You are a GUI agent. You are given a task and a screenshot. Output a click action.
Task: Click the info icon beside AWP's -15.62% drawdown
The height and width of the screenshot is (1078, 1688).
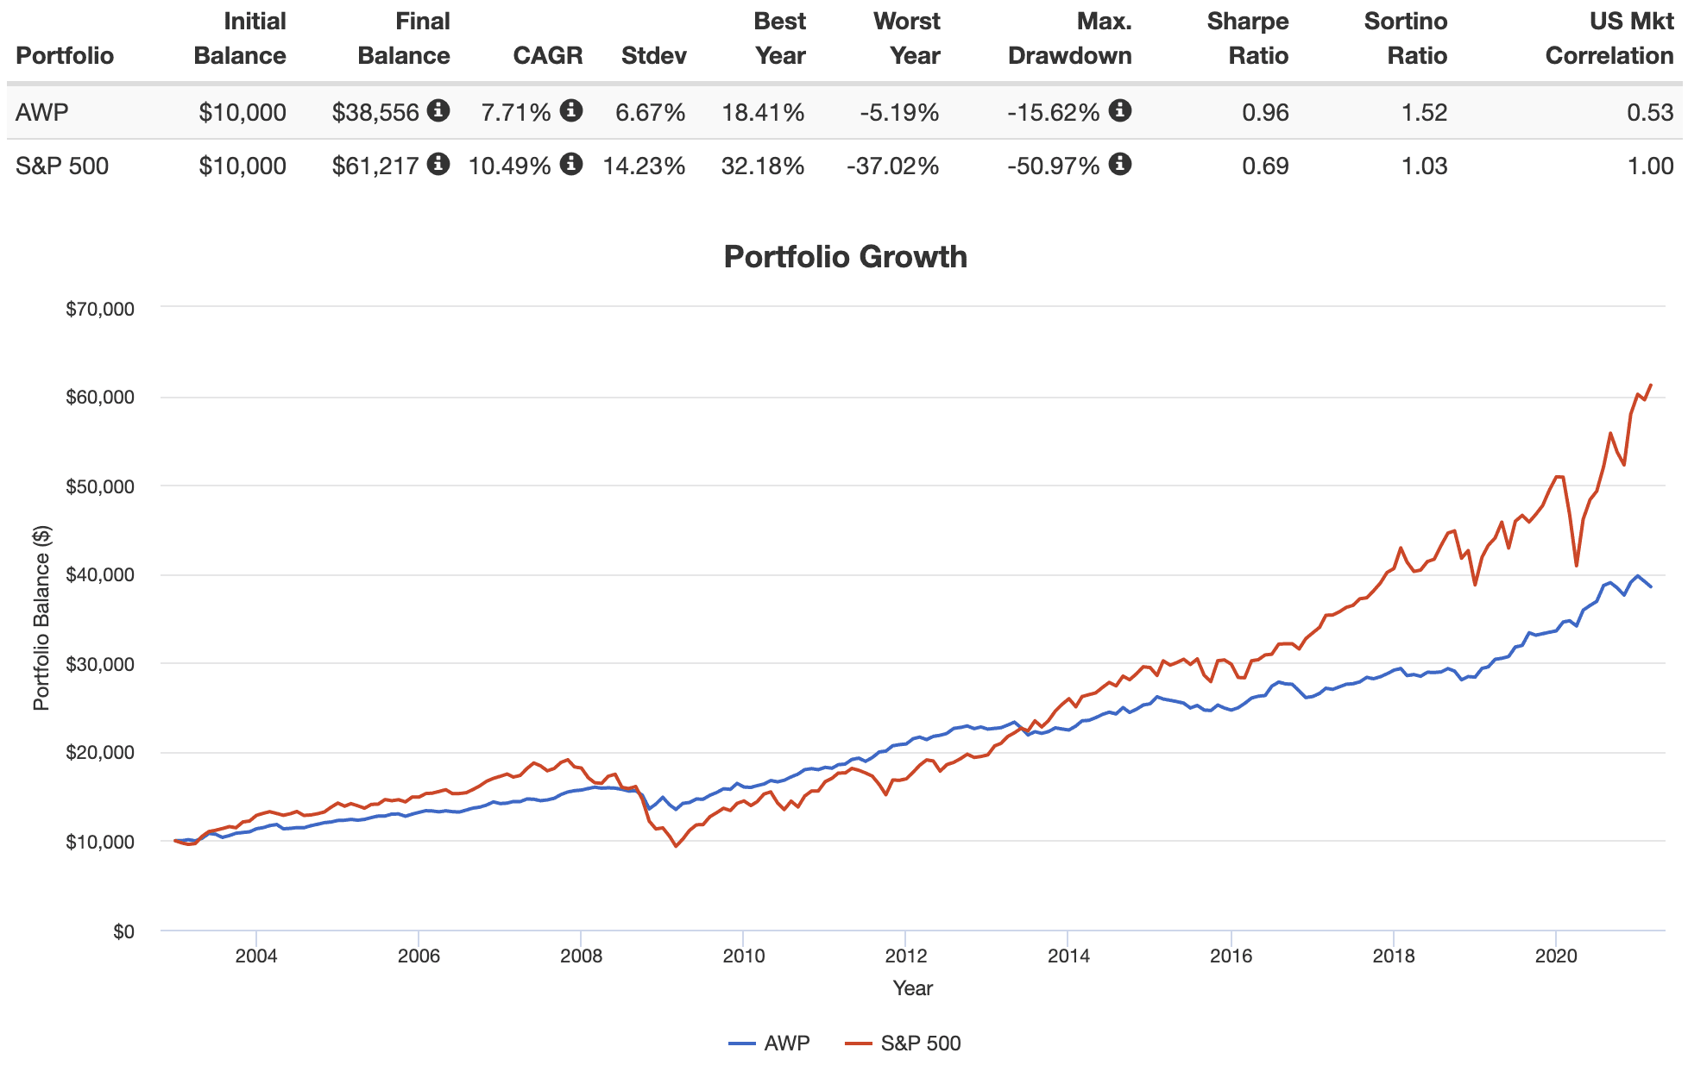click(1119, 110)
